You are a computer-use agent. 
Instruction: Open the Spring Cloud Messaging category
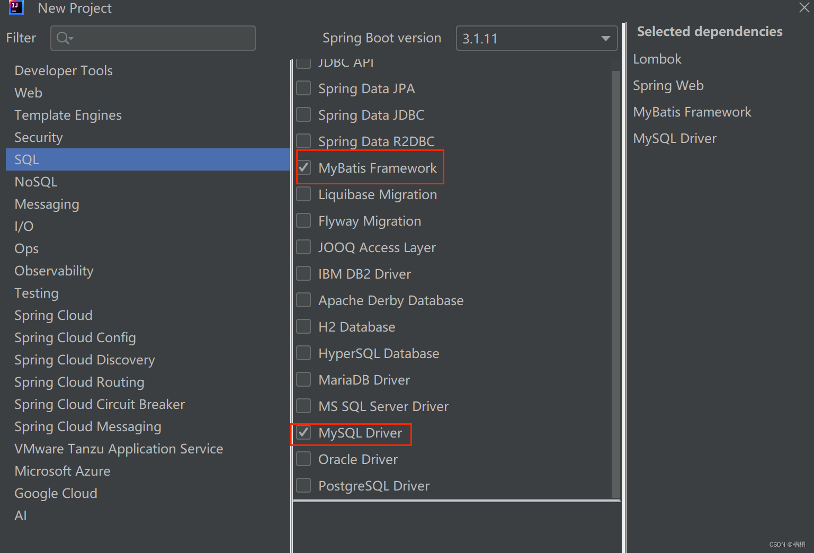coord(148,426)
